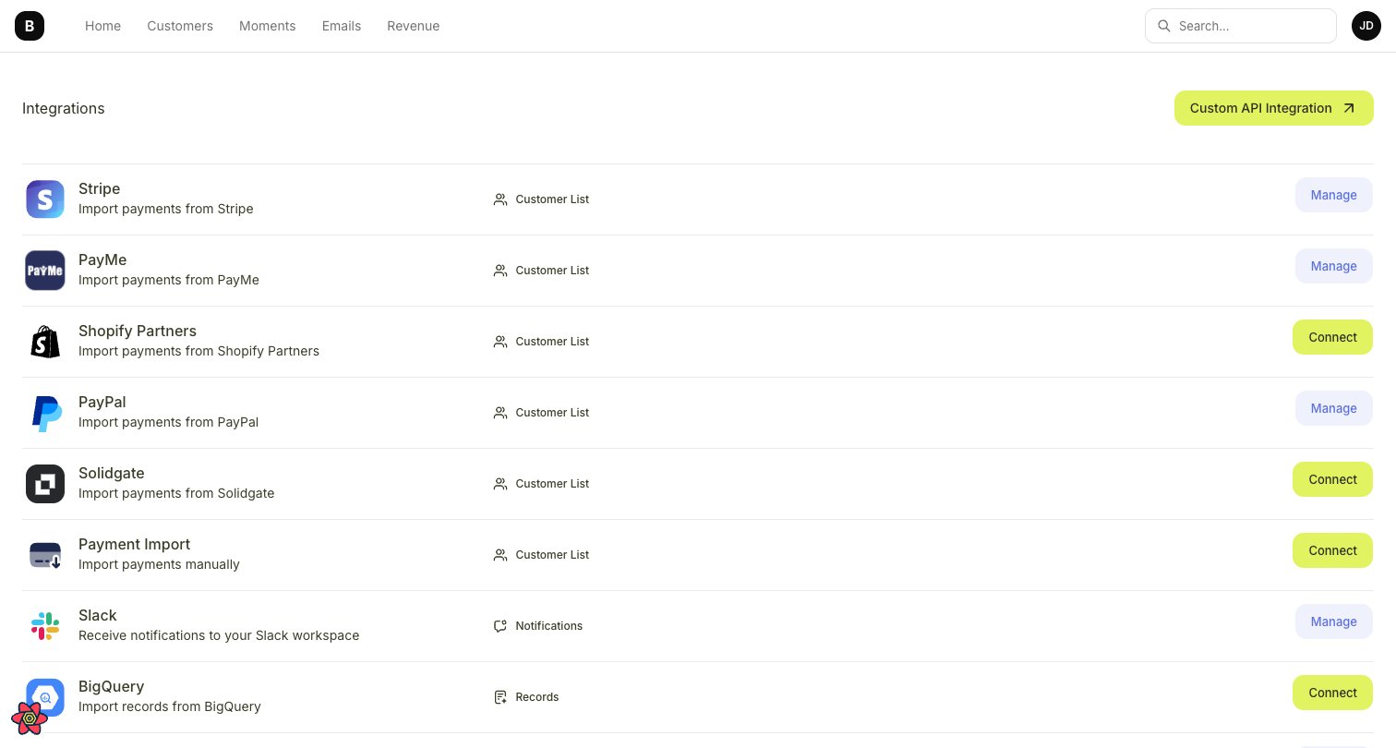Click the people icon in the Stripe row

tap(500, 199)
